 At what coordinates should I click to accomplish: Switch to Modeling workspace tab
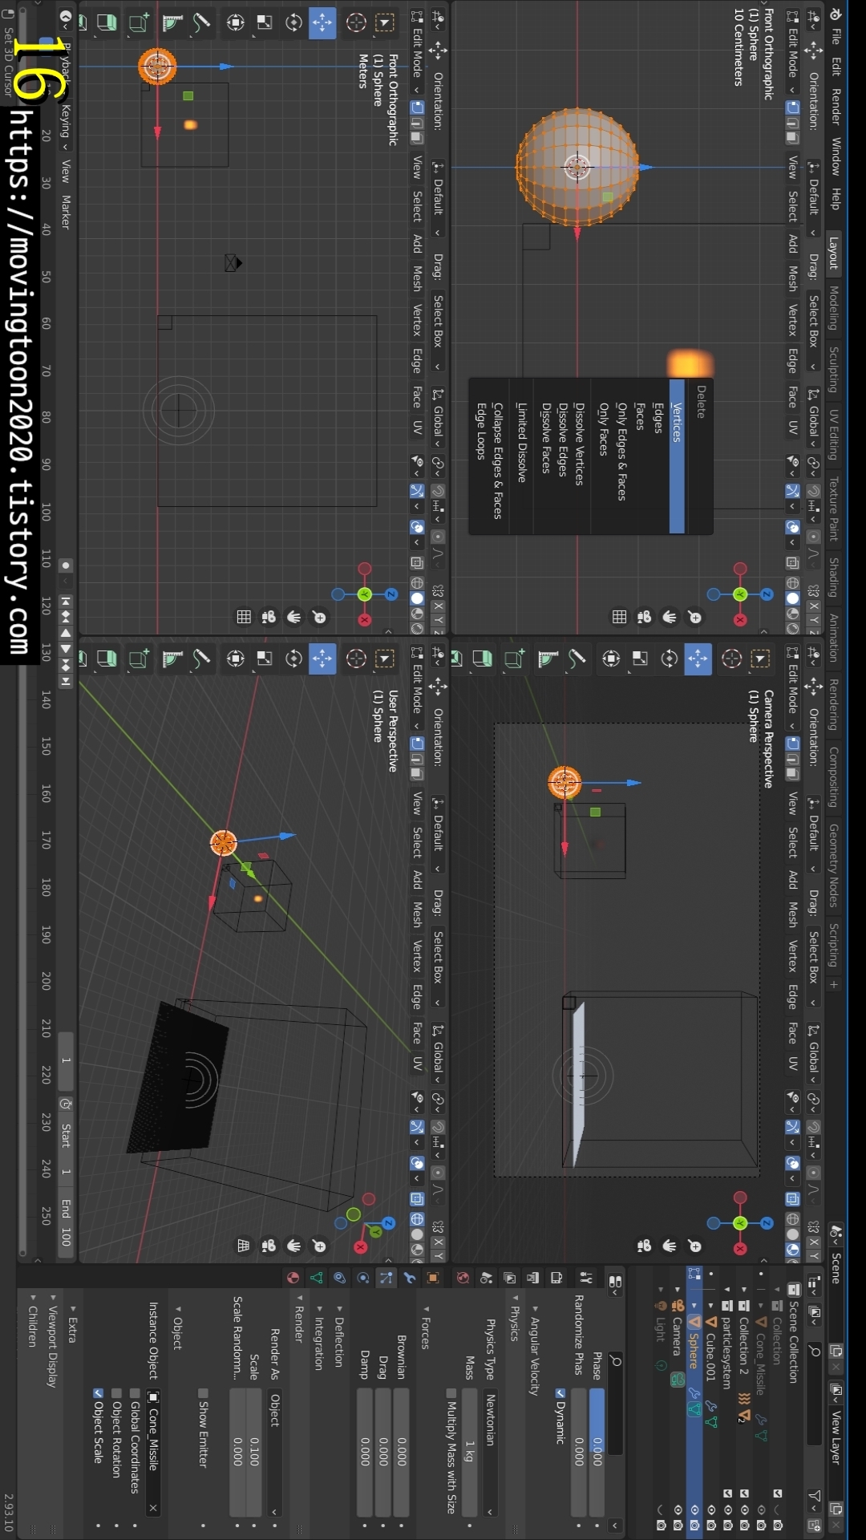(834, 308)
